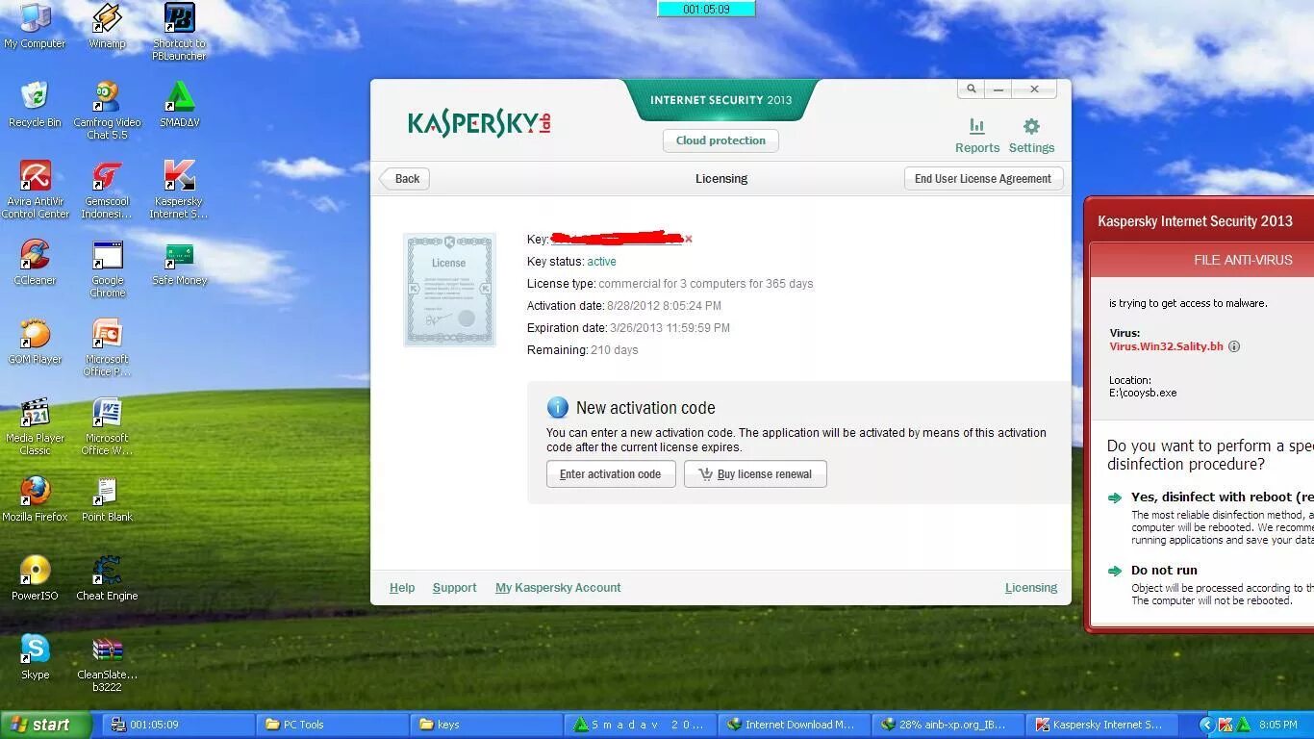Switch to keys folder taskbar button
The image size is (1314, 739).
pyautogui.click(x=486, y=725)
